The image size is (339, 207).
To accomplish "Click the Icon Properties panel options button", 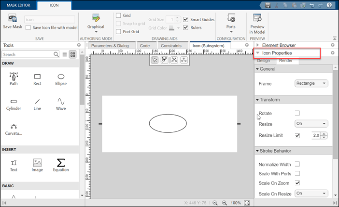I will click(333, 53).
